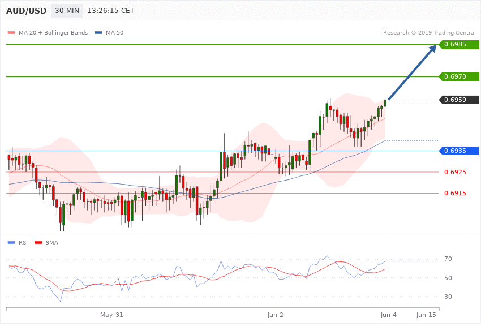
Task: Click the RSI 50 level label
Action: [x=448, y=278]
